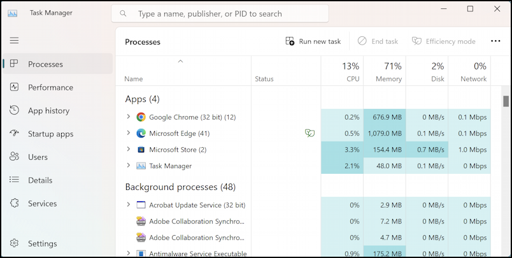Click Run new task button

(x=313, y=41)
